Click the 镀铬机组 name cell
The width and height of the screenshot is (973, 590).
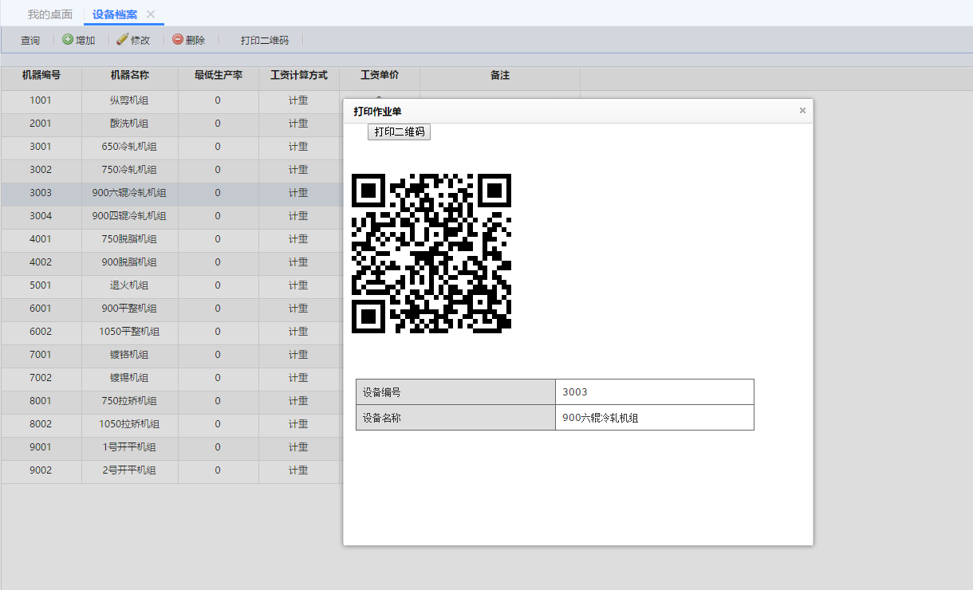point(129,355)
